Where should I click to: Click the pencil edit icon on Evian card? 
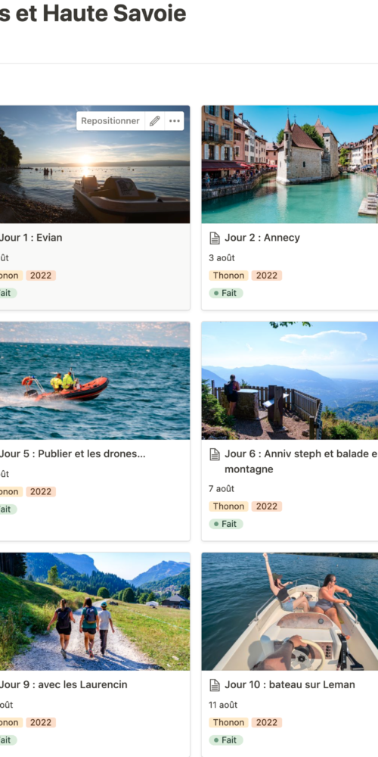155,120
